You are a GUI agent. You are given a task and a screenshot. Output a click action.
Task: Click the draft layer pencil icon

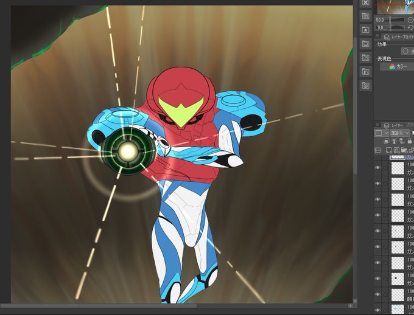coord(402,141)
